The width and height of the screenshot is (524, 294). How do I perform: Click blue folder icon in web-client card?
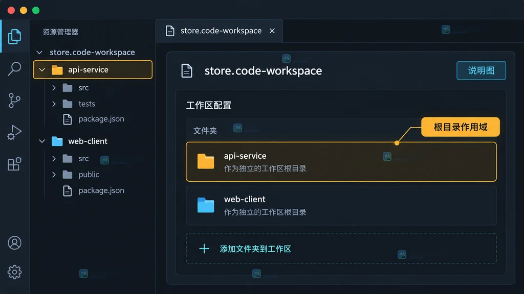(x=206, y=205)
